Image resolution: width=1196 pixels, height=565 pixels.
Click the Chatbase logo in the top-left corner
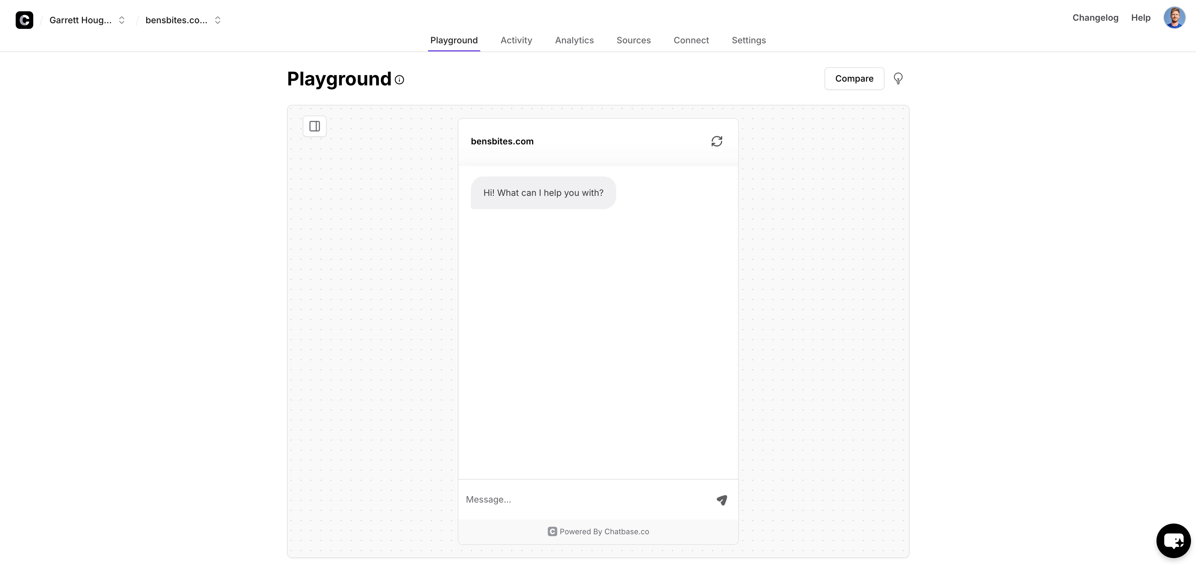click(24, 20)
